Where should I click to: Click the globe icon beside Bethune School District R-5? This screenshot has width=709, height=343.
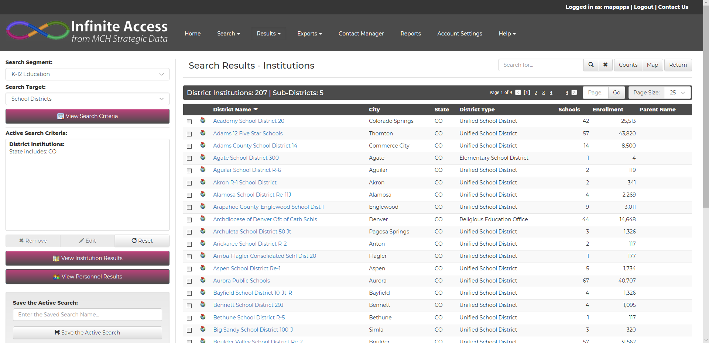(x=203, y=317)
